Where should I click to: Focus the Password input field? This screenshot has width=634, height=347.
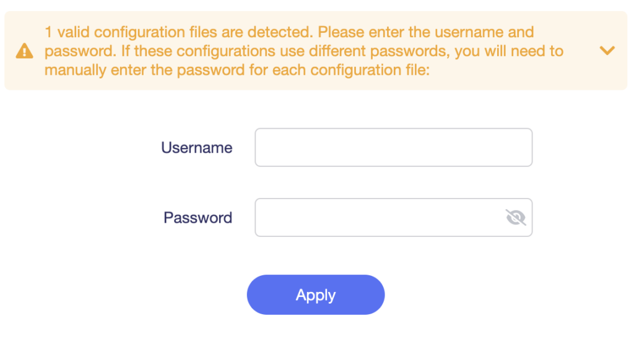(x=378, y=217)
